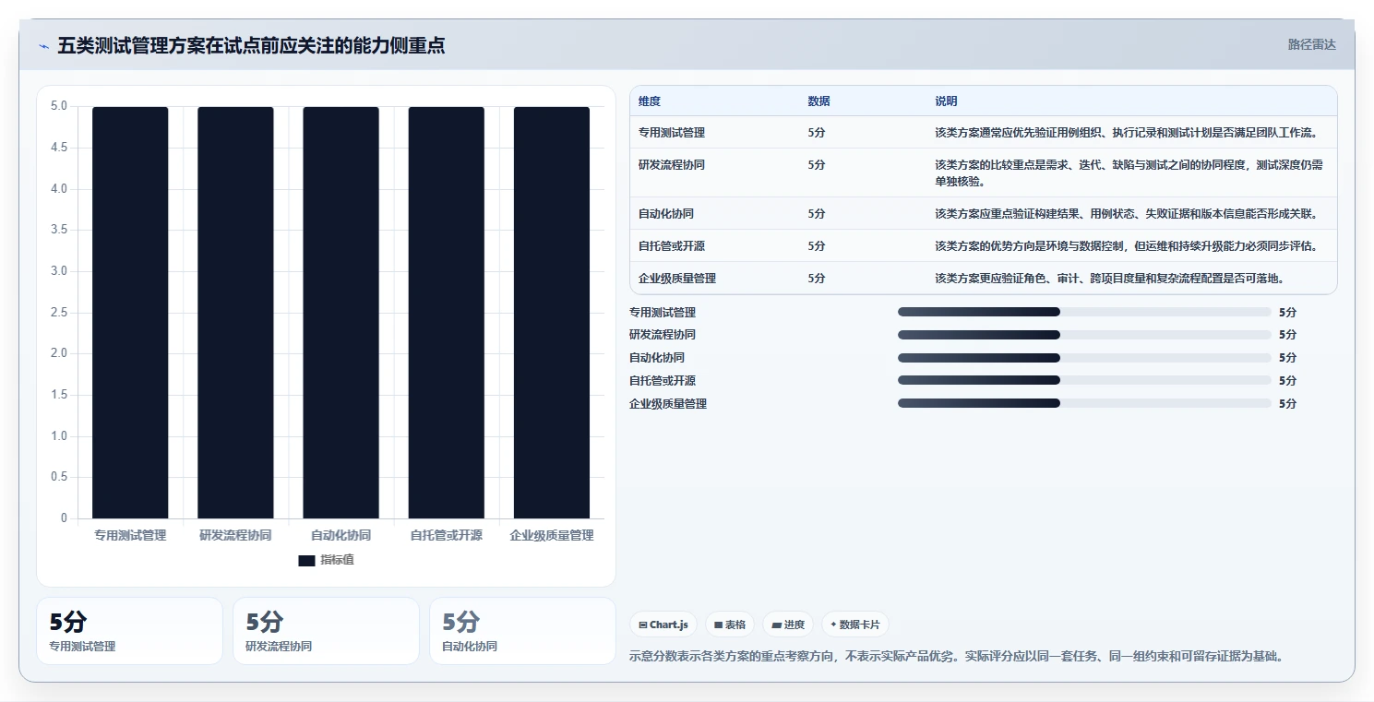Click the 专用测试管理 progress list label

663,313
